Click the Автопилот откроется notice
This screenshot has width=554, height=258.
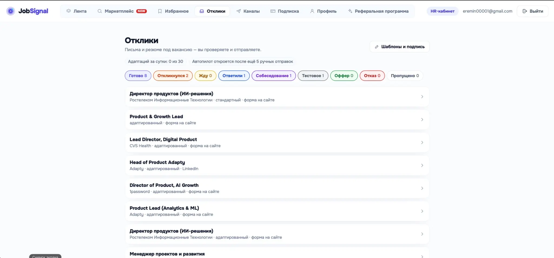[243, 61]
